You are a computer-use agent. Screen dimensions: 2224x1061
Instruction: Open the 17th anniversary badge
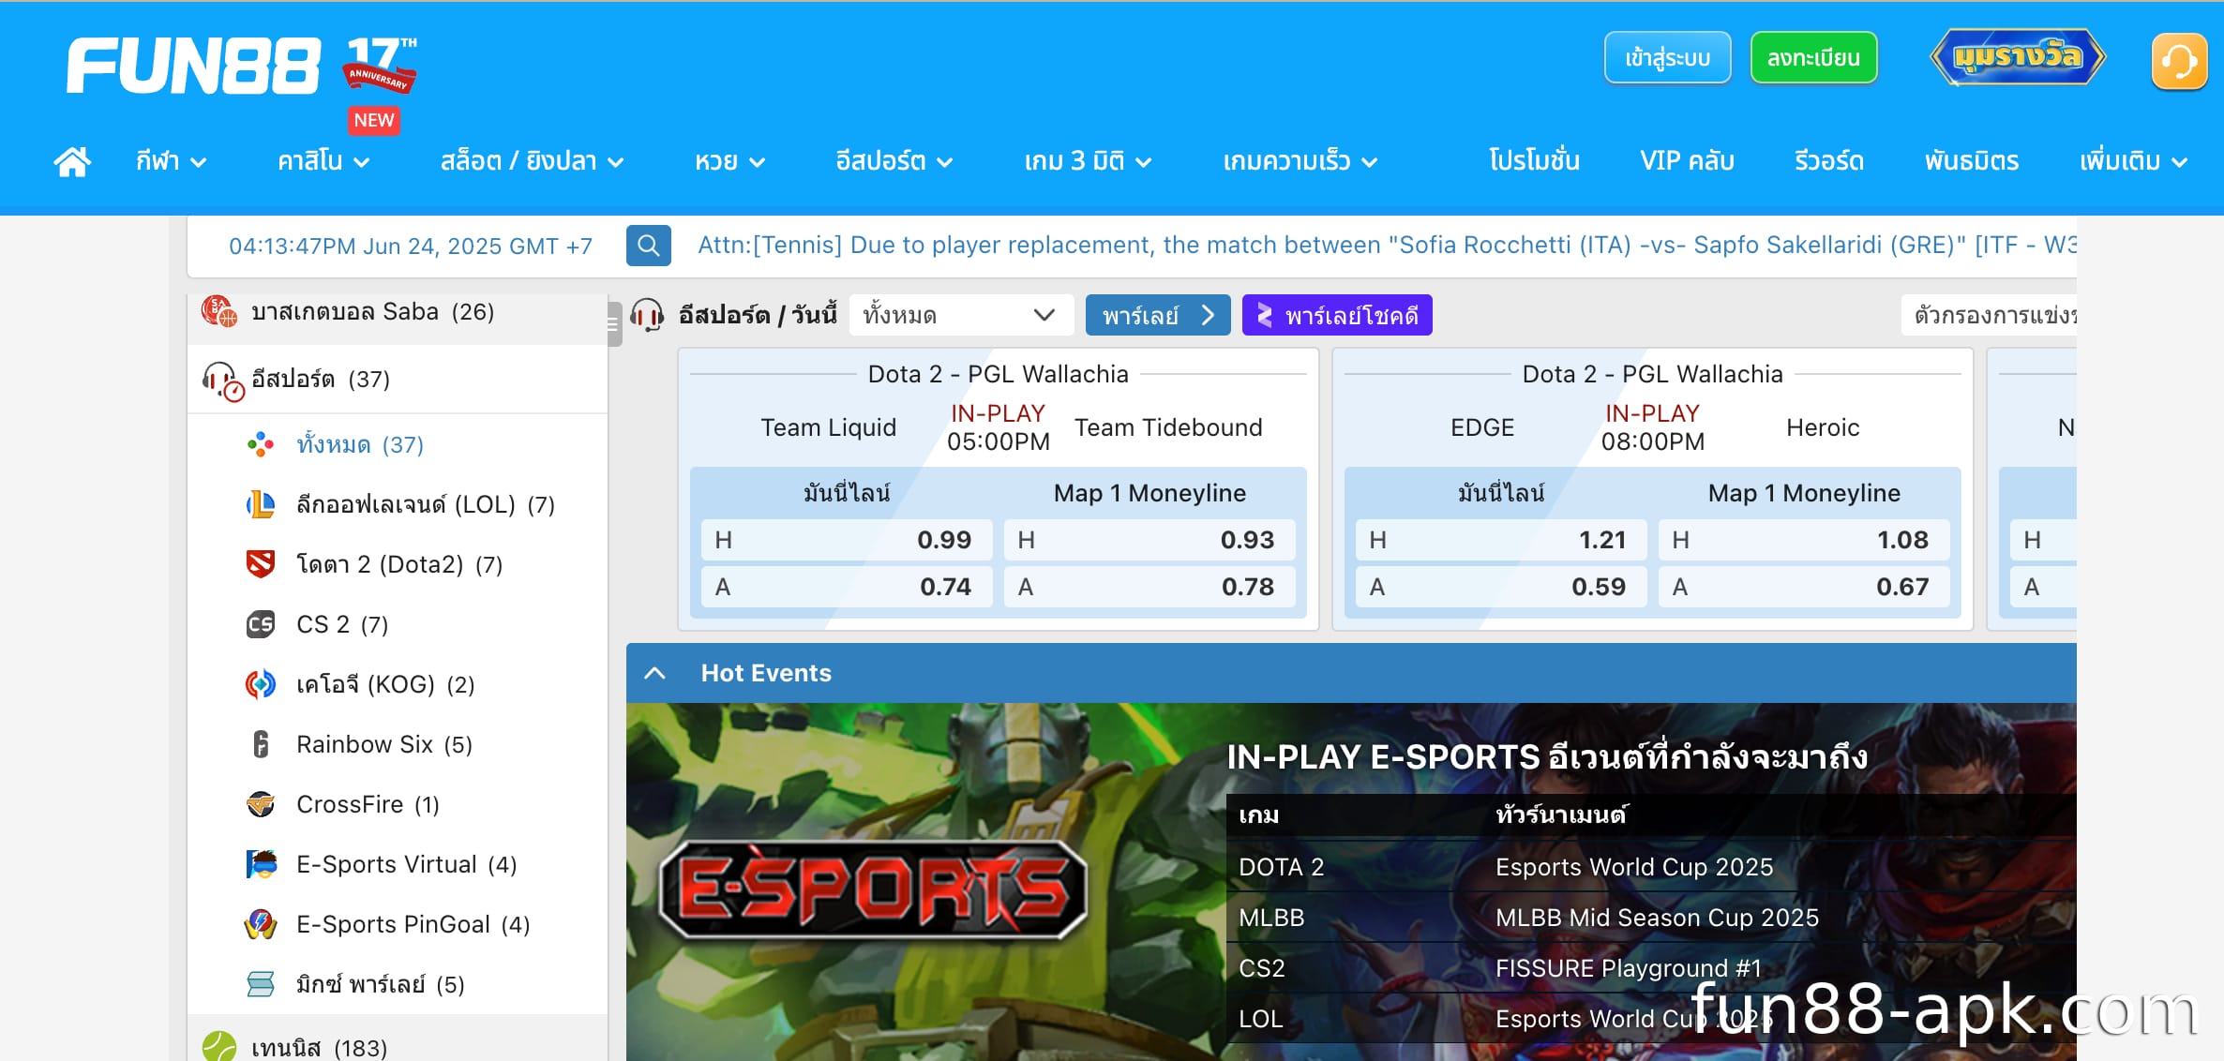(381, 64)
